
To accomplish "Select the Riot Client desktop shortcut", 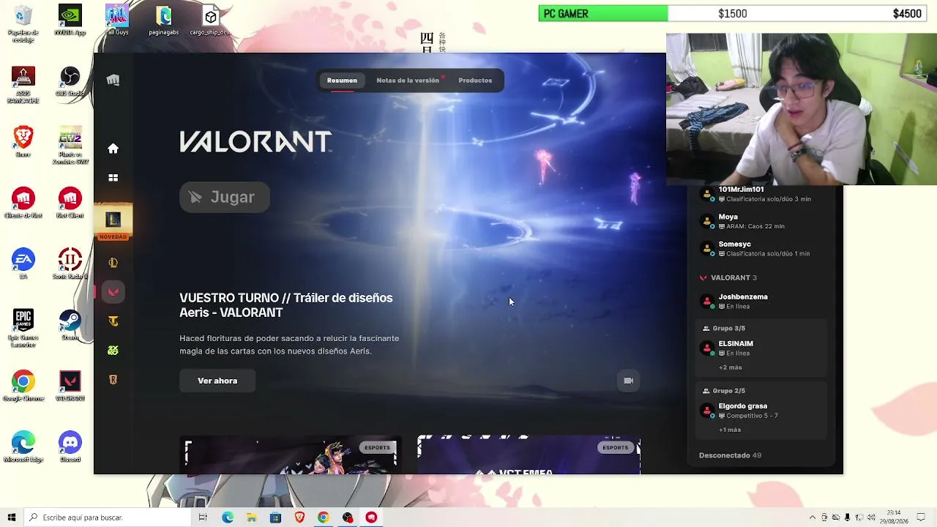I will 70,203.
